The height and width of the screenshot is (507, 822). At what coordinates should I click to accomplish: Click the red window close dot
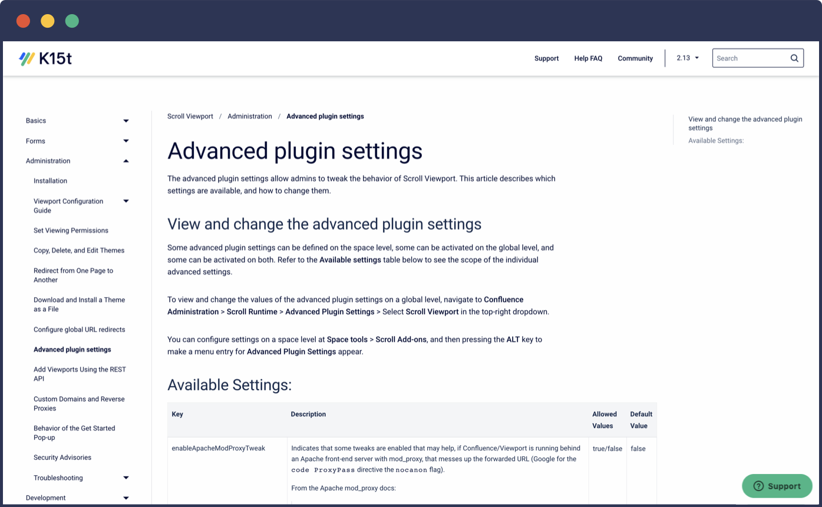(23, 21)
